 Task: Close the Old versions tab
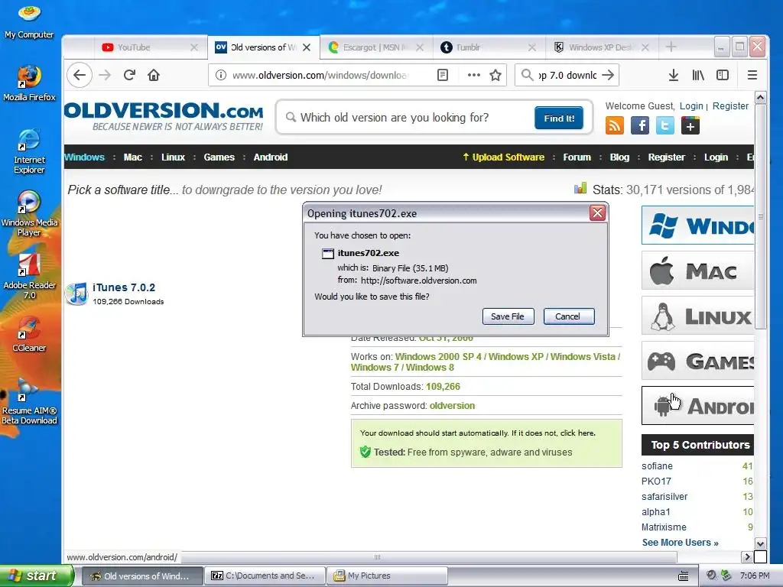pos(307,47)
